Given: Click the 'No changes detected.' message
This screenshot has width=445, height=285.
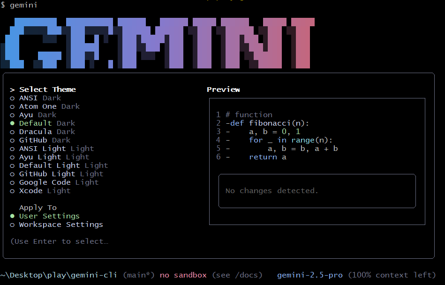Looking at the screenshot, I should [272, 191].
